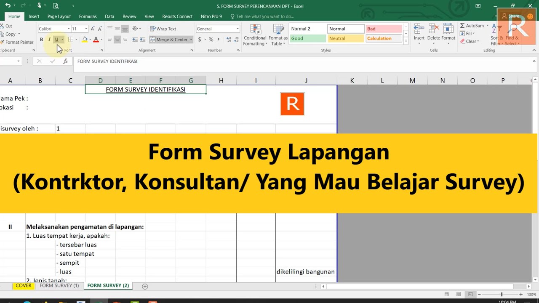
Task: Click the Insert Function fx button
Action: 65,61
